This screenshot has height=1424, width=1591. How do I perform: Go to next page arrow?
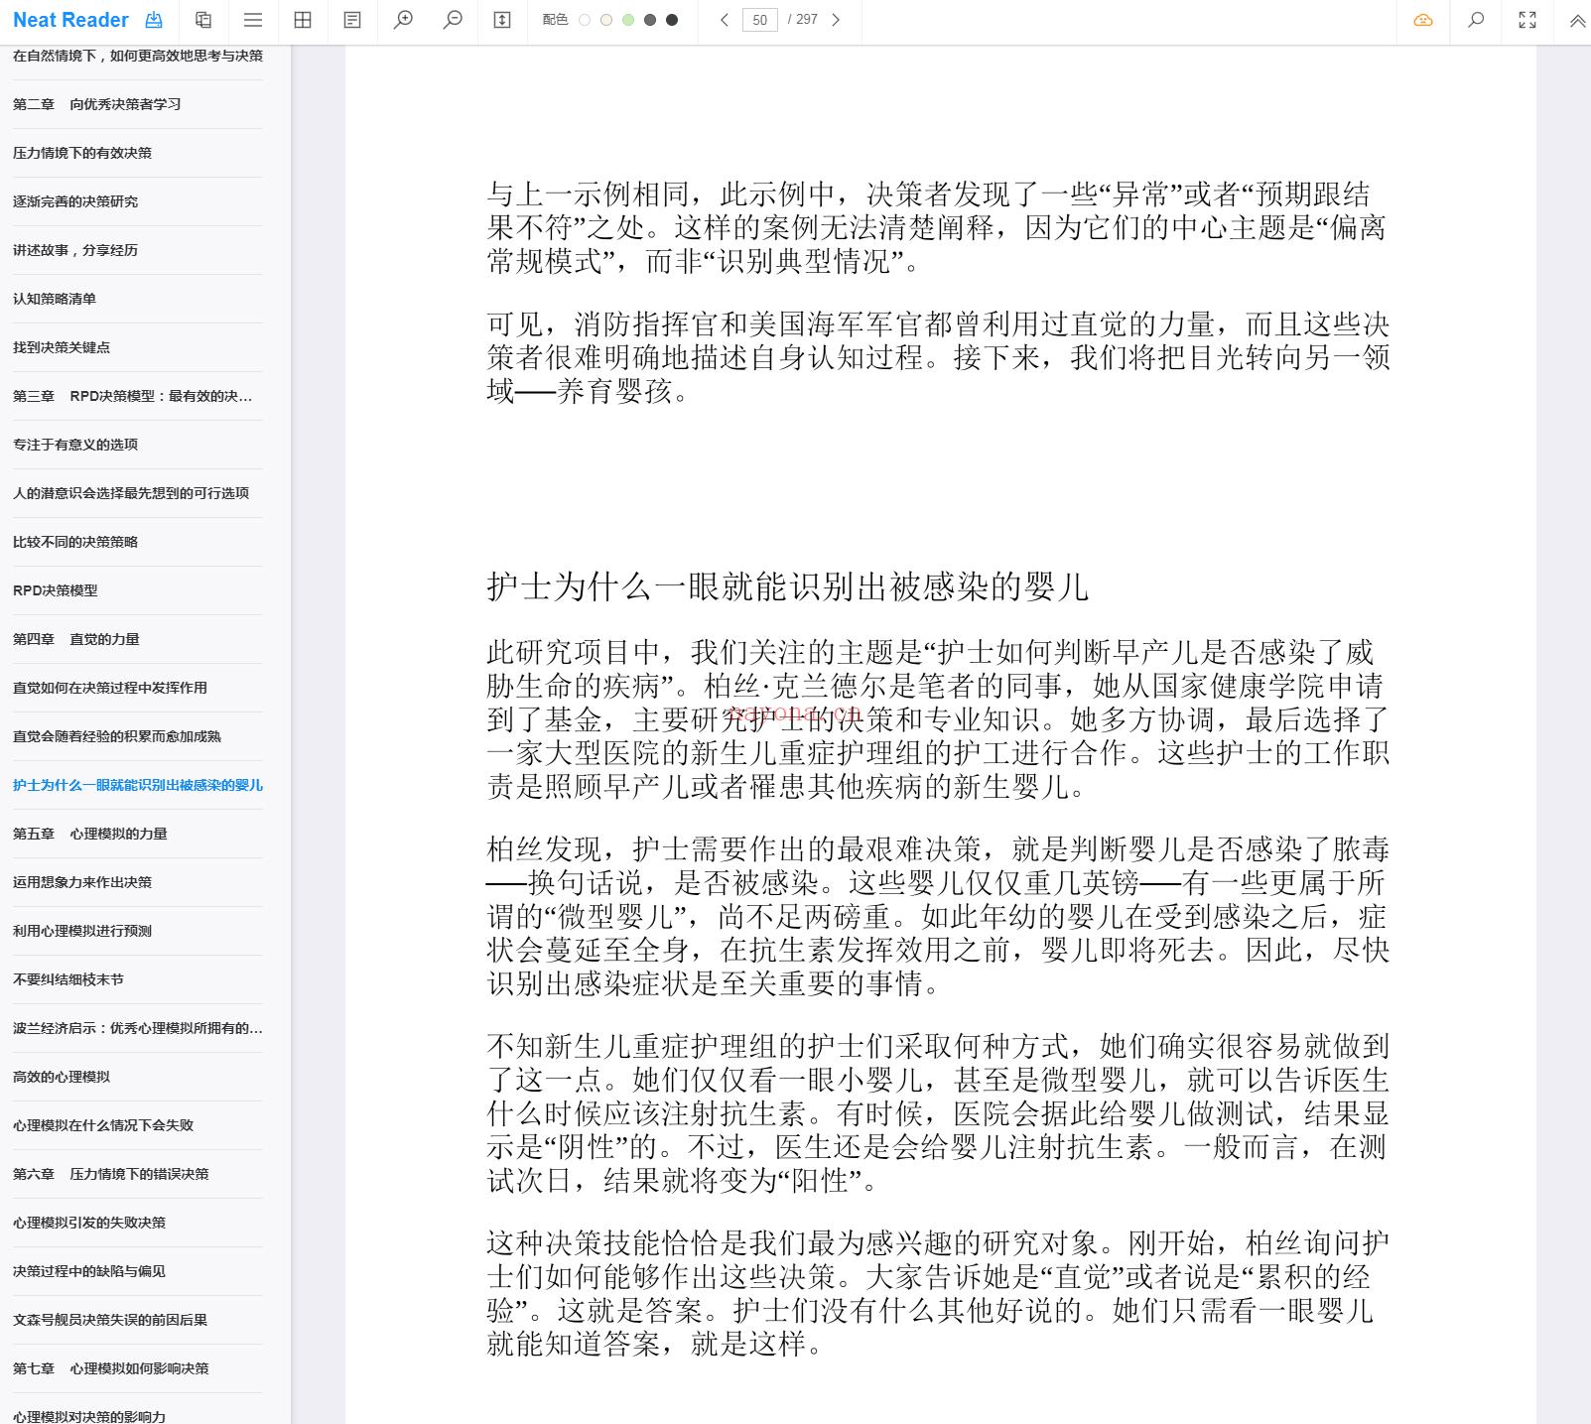tap(836, 20)
